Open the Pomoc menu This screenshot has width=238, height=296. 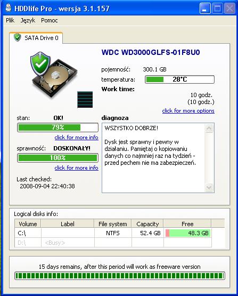49,20
